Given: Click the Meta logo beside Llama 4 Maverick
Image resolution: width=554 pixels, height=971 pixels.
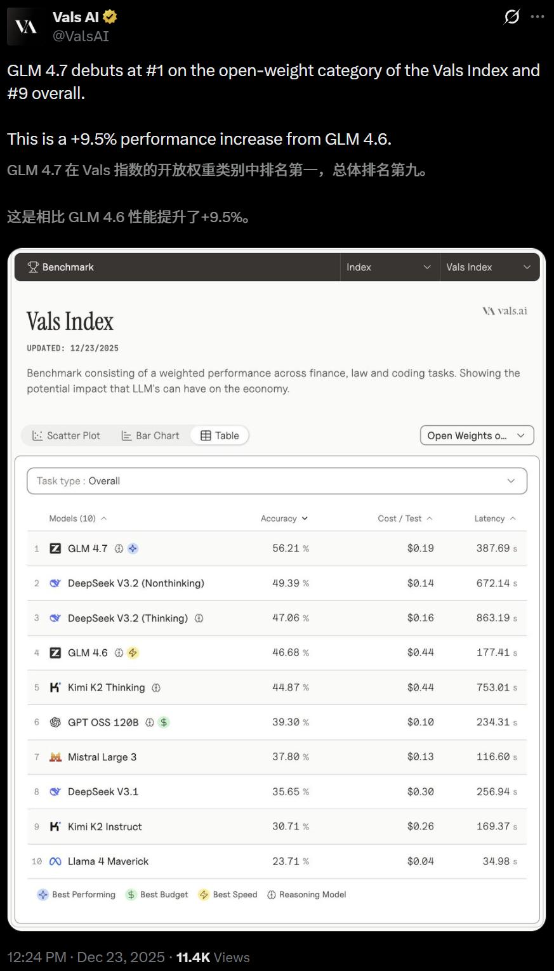Looking at the screenshot, I should pos(56,861).
